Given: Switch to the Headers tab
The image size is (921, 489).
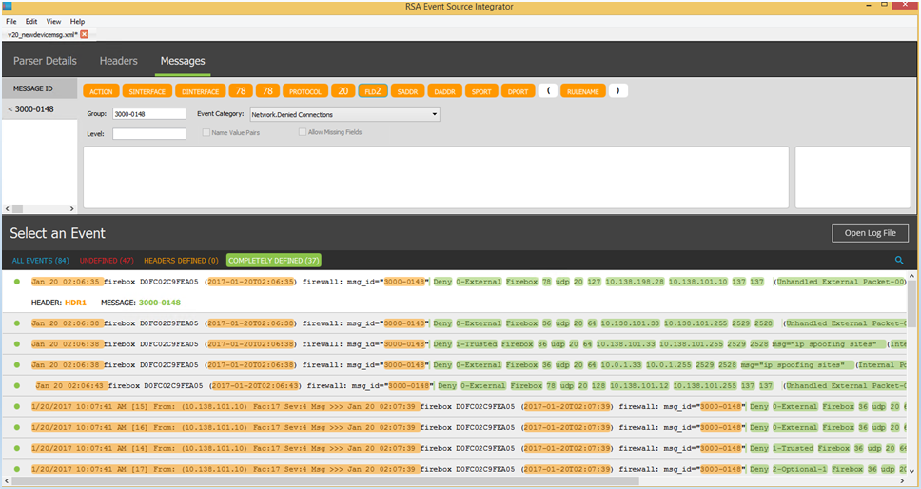Looking at the screenshot, I should 118,61.
